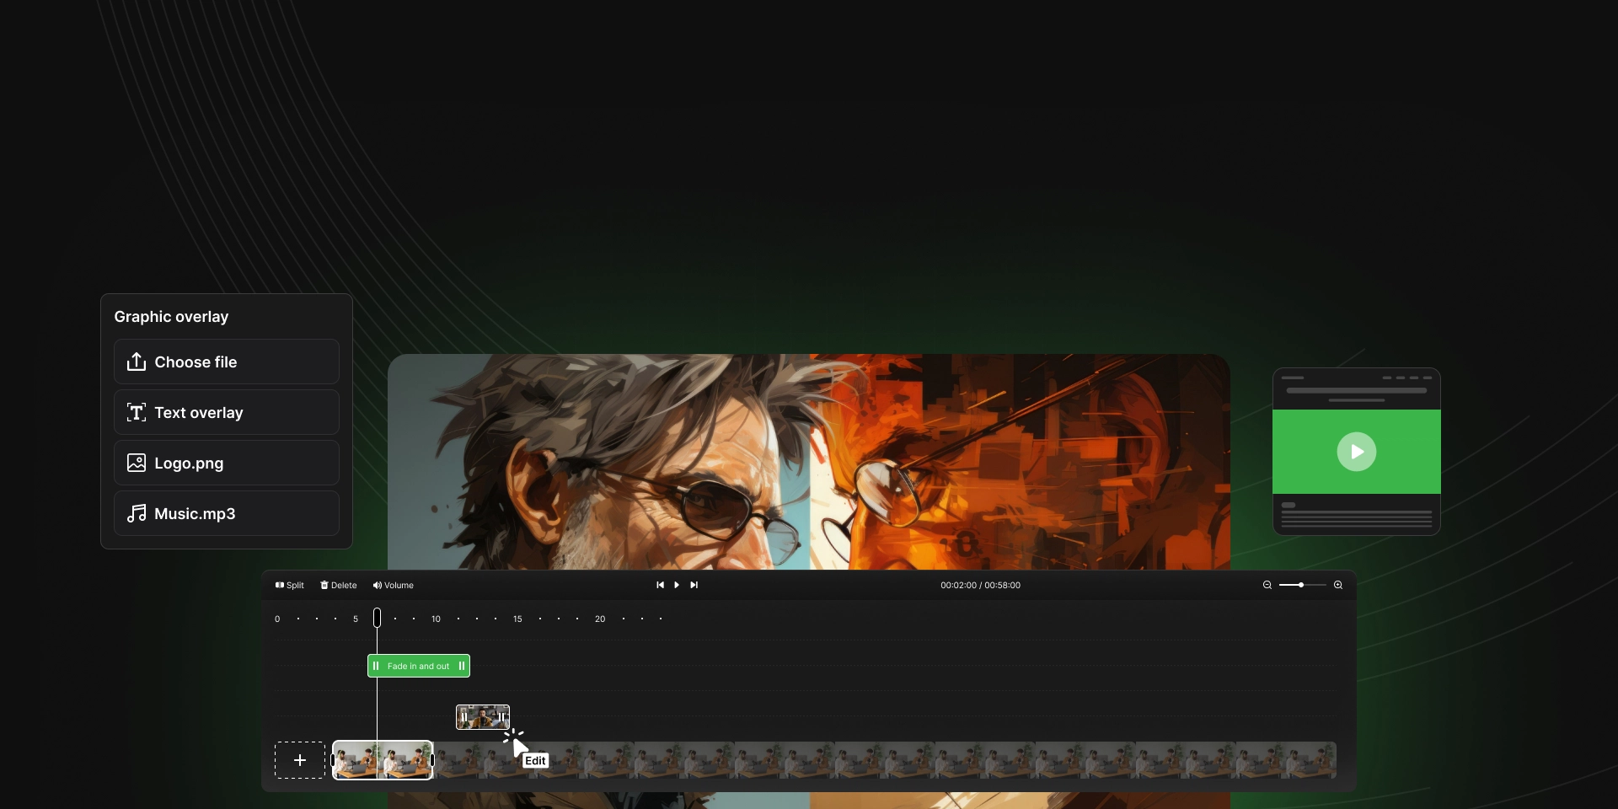Select the Music.mp3 item
The width and height of the screenshot is (1618, 809).
pos(227,513)
